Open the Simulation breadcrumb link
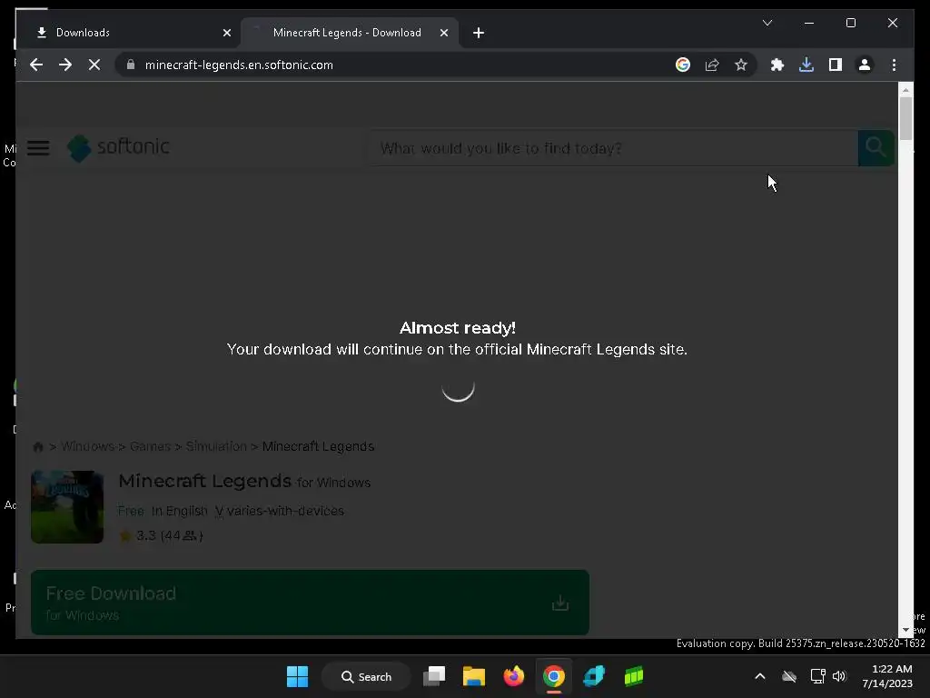The image size is (930, 698). tap(216, 446)
